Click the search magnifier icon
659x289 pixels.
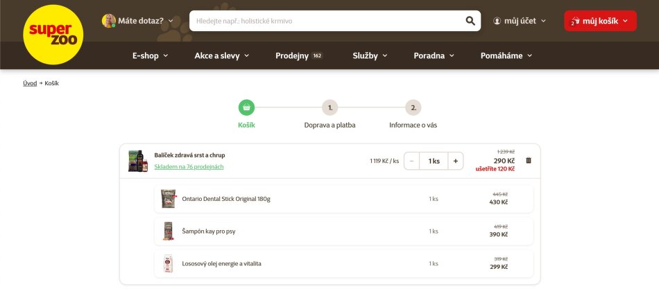point(470,21)
